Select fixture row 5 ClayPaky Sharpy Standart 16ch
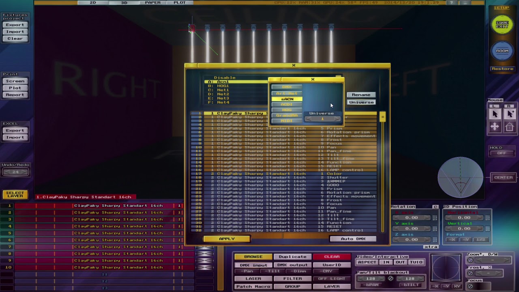Screen dimensions: 519x292 click(98, 233)
